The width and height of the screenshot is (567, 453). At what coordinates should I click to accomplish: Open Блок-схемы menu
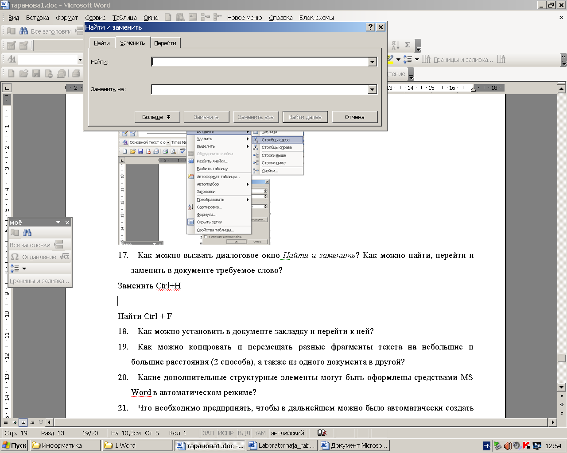pos(316,18)
